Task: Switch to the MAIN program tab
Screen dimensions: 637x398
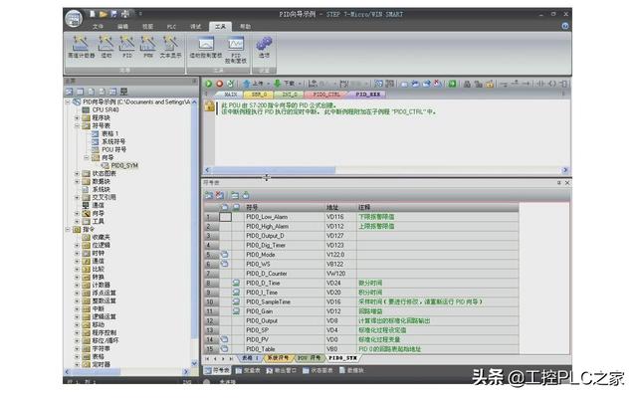Action: 231,95
